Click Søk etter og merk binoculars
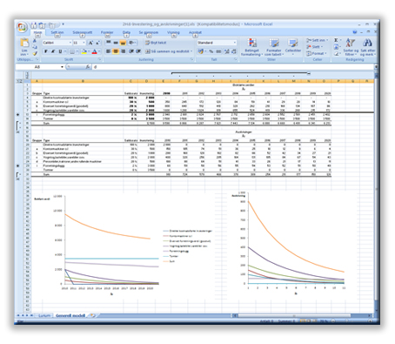 [x=367, y=43]
